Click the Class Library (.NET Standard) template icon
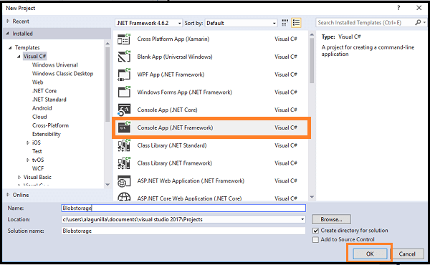 tap(124, 145)
